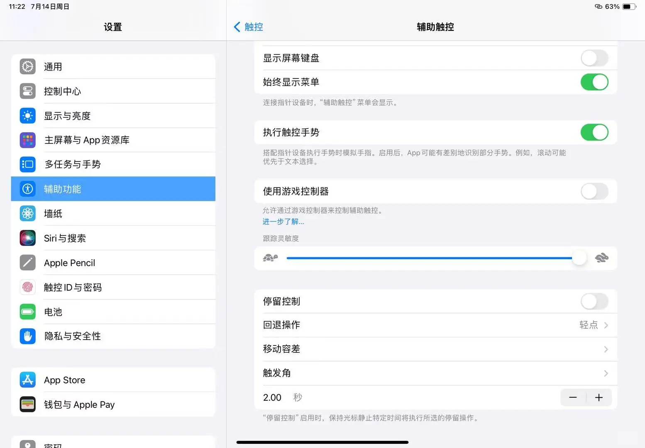Open 触控 ID 与密码 fingerprint icon
Image resolution: width=645 pixels, height=448 pixels.
(x=27, y=287)
